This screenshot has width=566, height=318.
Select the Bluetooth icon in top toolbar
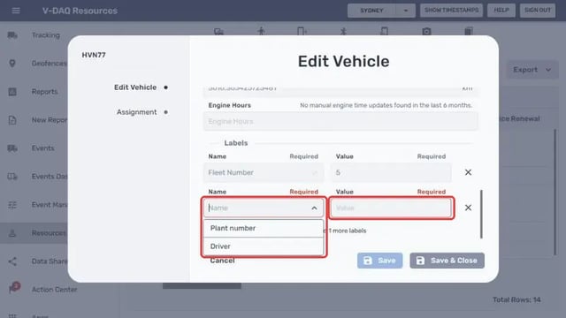coord(343,31)
